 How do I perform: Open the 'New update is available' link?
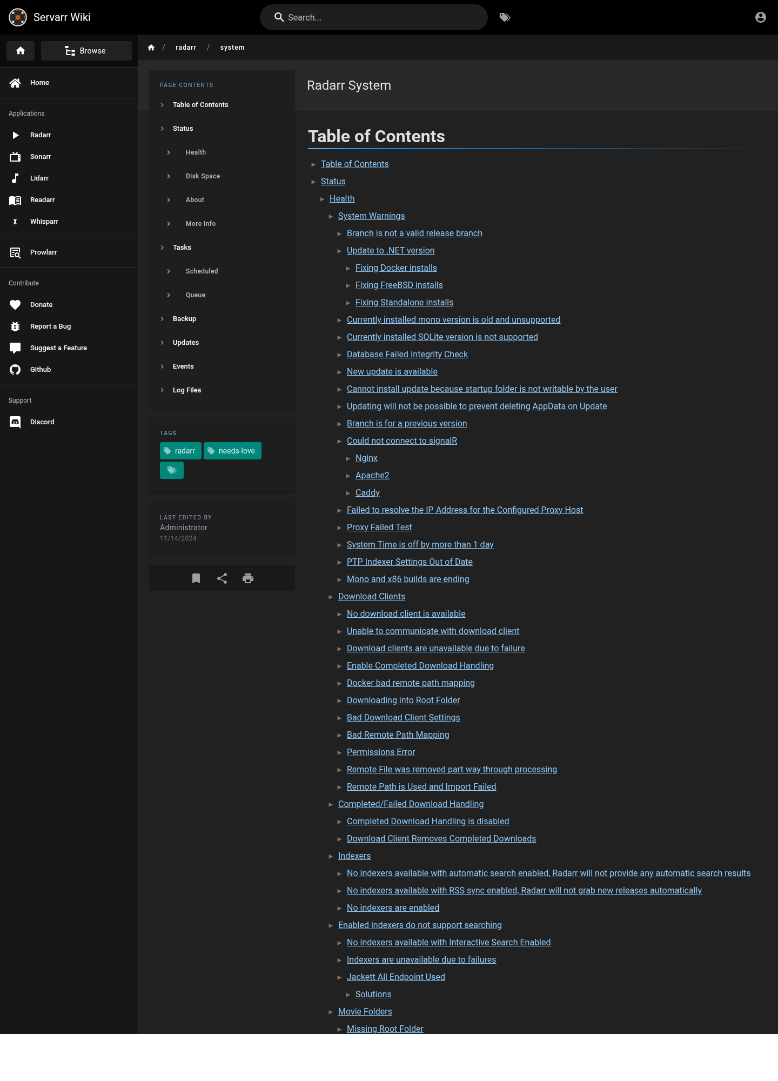tap(392, 372)
